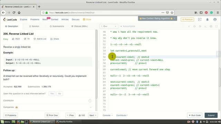Viewport: 221px width, 124px height.
Task: Answer No to seen in interview
Action: coord(60,94)
